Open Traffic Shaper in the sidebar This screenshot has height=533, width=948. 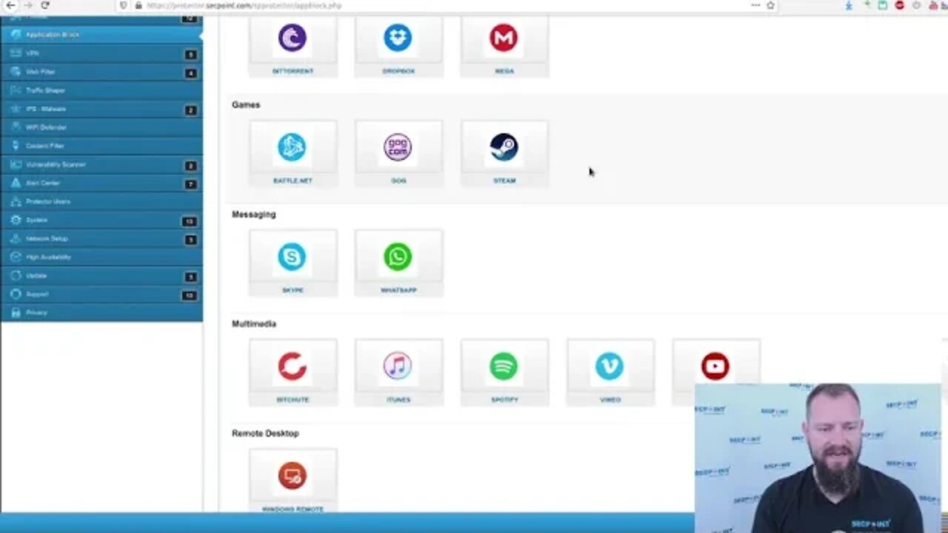click(101, 90)
